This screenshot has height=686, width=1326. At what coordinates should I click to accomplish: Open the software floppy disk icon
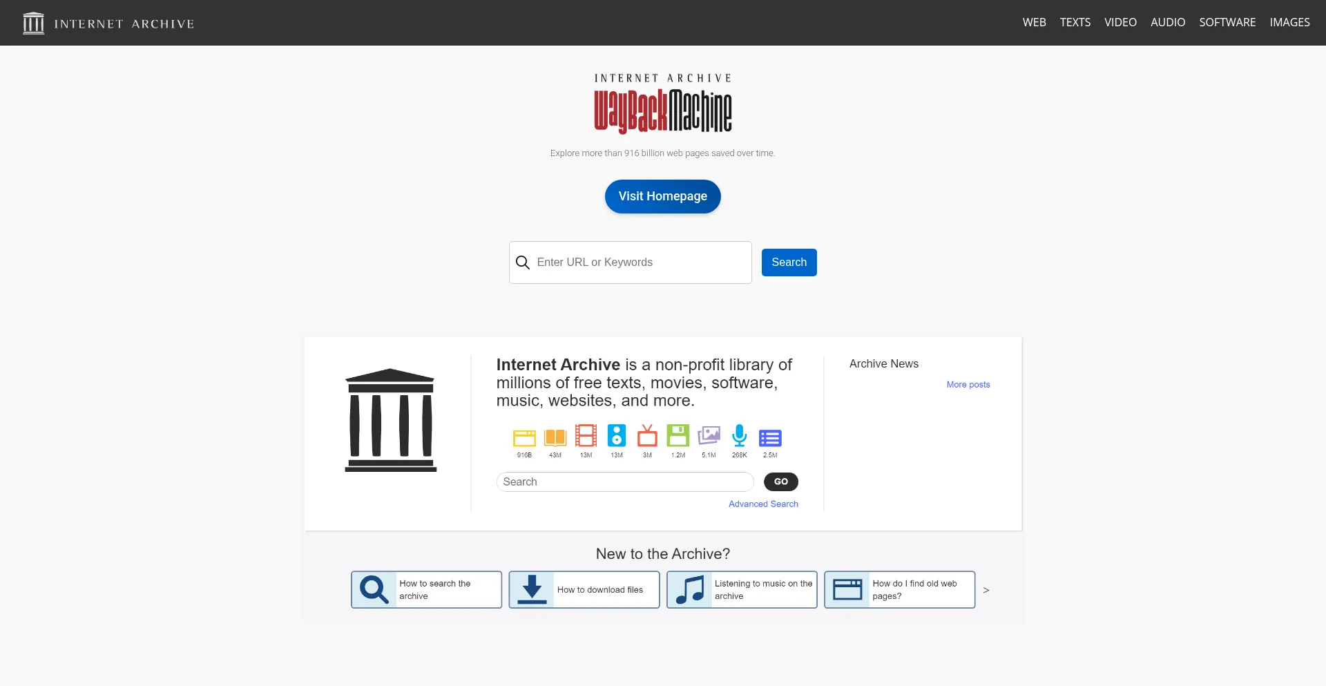click(678, 436)
